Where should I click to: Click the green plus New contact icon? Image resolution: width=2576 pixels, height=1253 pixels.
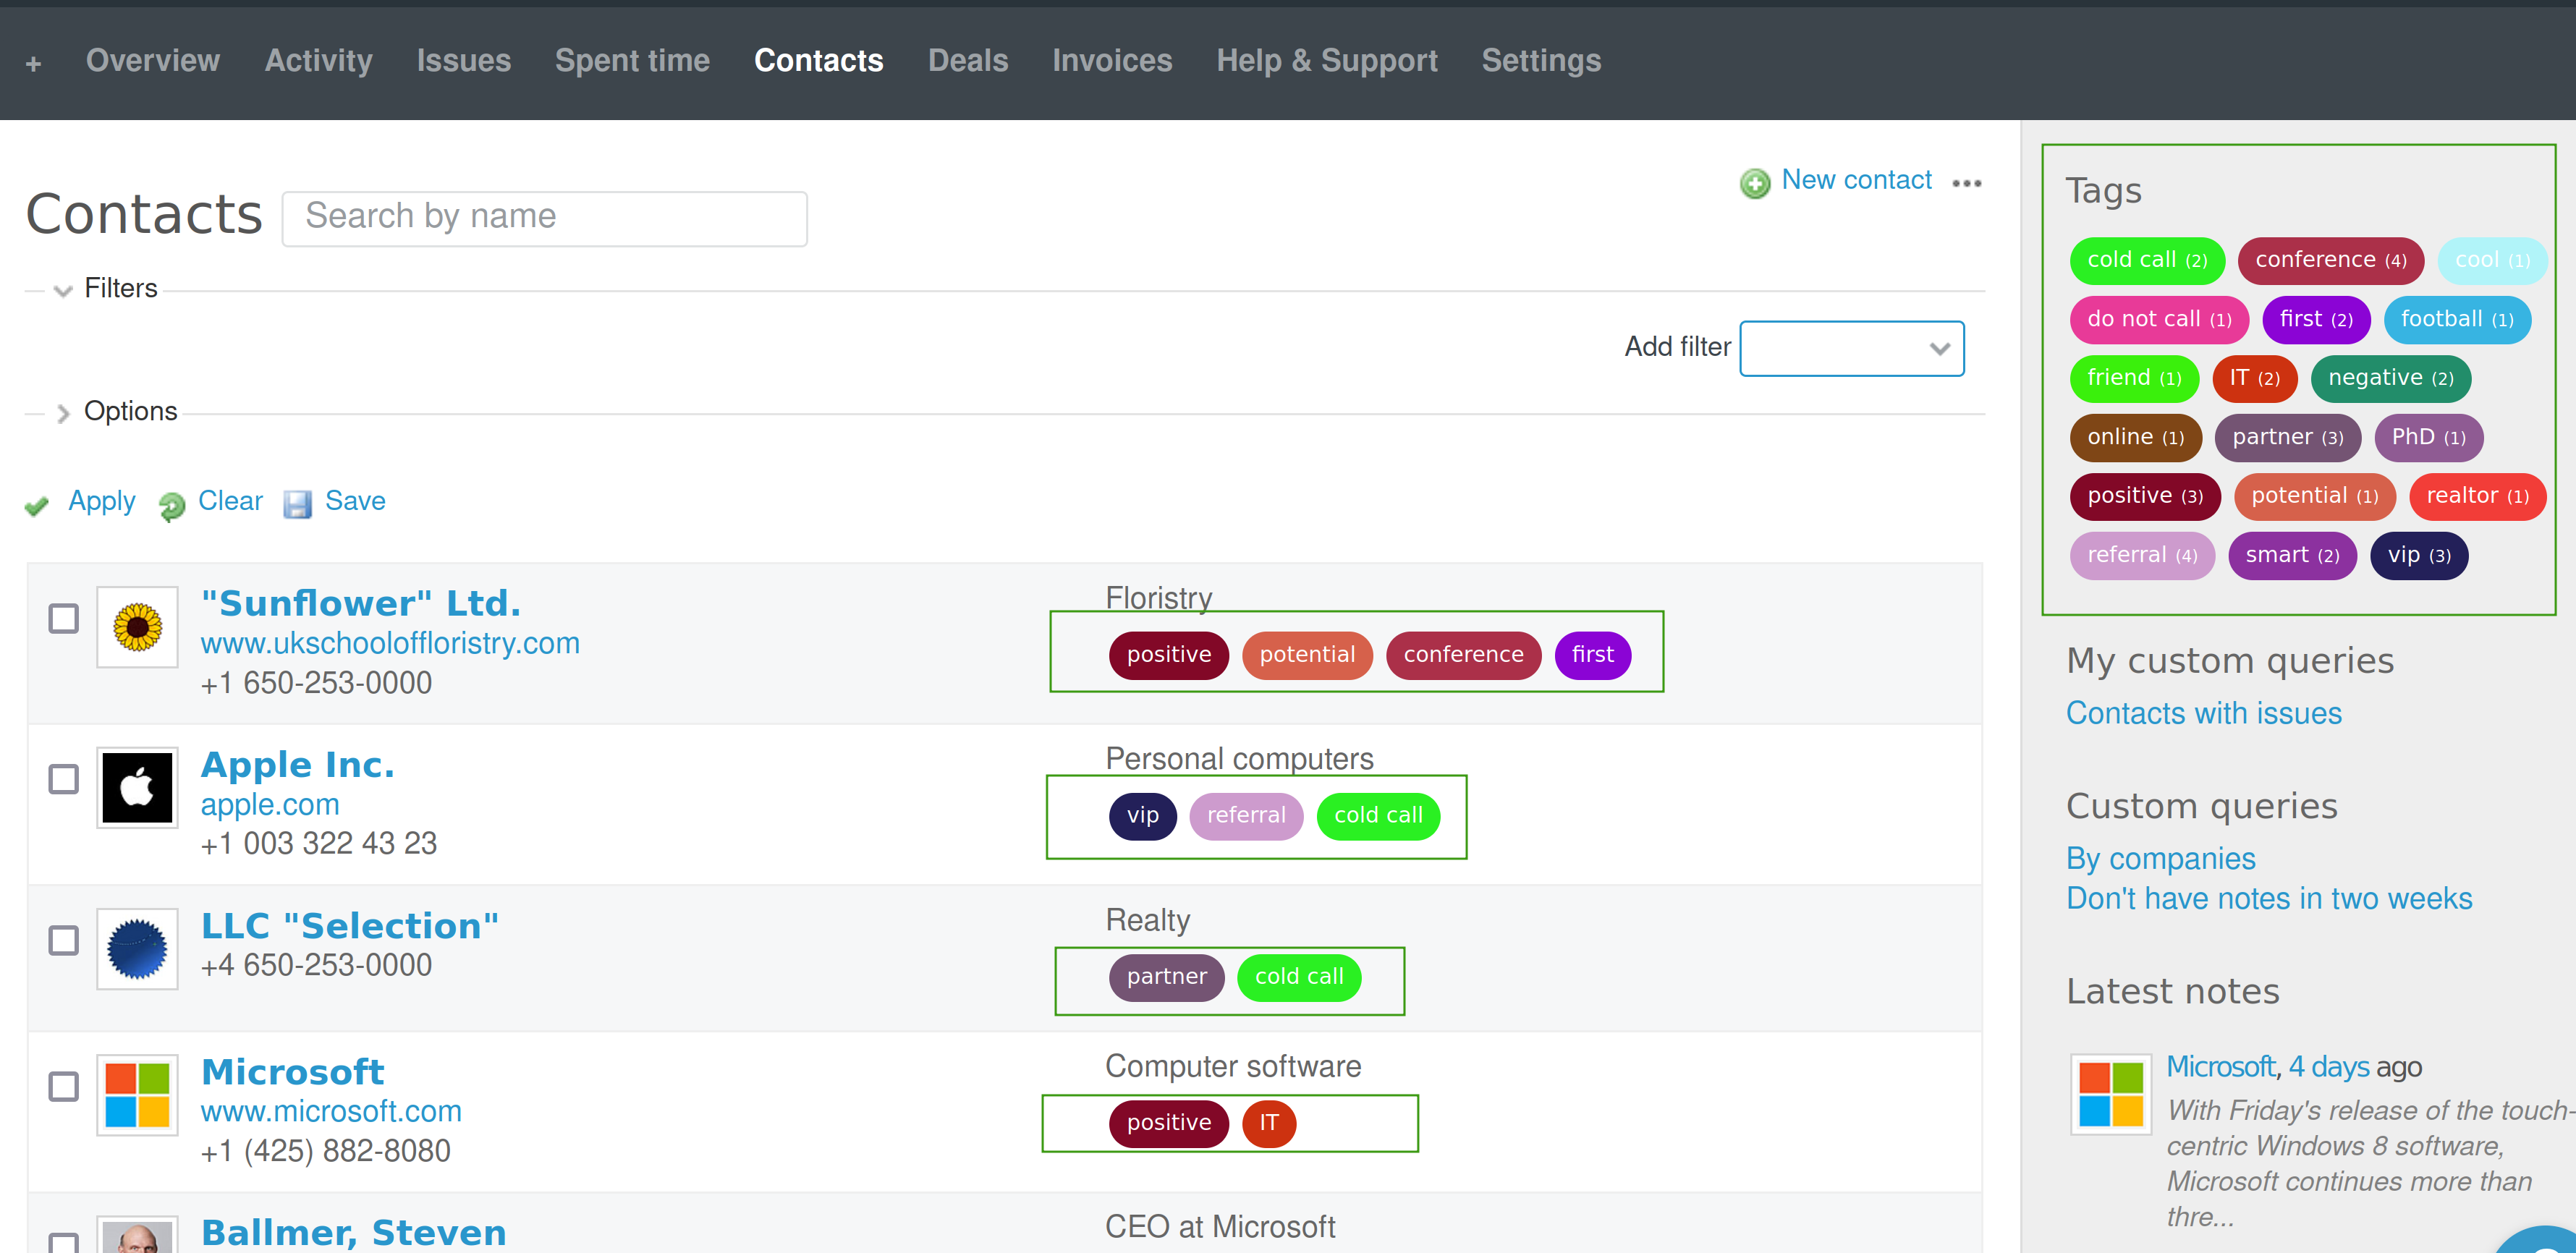pos(1755,183)
